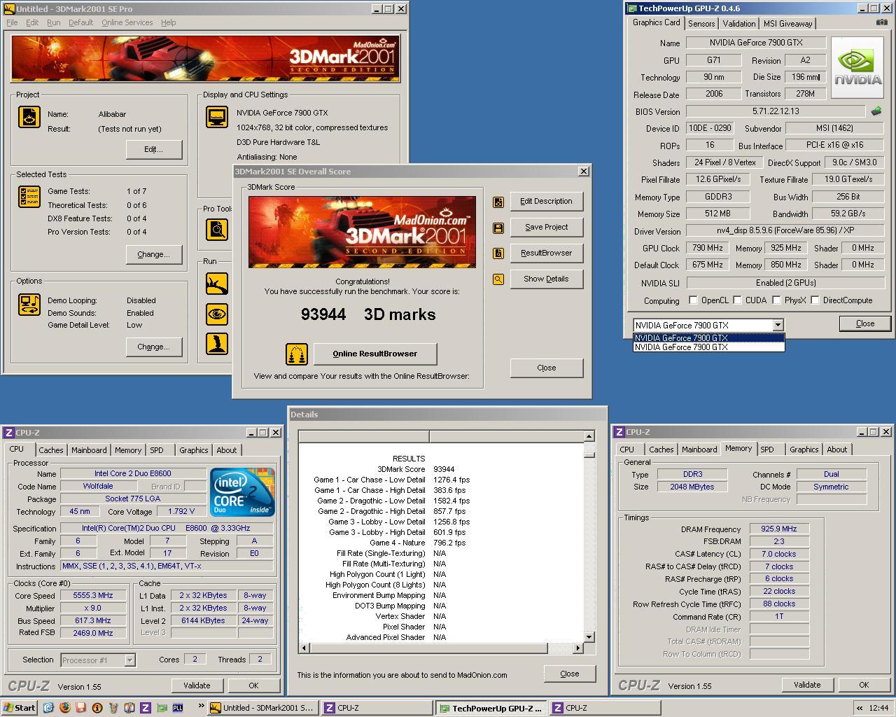The height and width of the screenshot is (717, 896).
Task: Enable the CUDA checkbox in GPU-Z
Action: point(737,300)
